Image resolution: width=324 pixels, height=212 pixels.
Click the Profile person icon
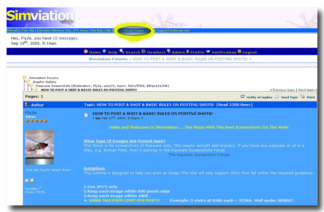(x=188, y=51)
